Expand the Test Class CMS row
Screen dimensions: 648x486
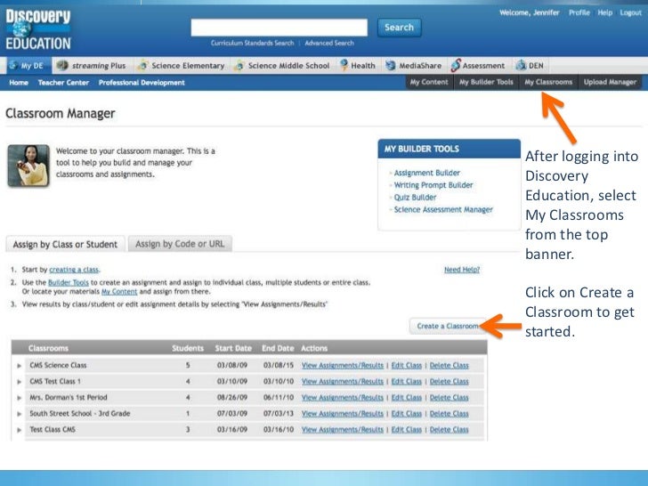19,430
